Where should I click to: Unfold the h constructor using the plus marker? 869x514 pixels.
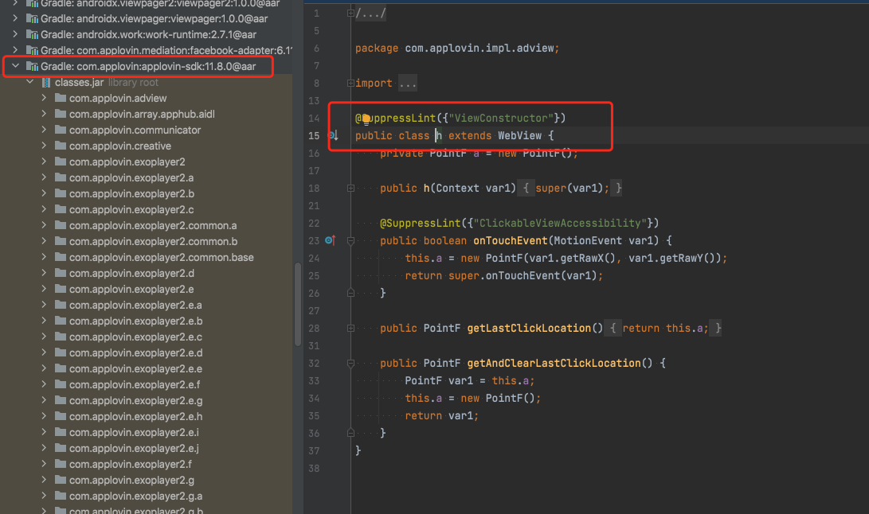[x=350, y=189]
